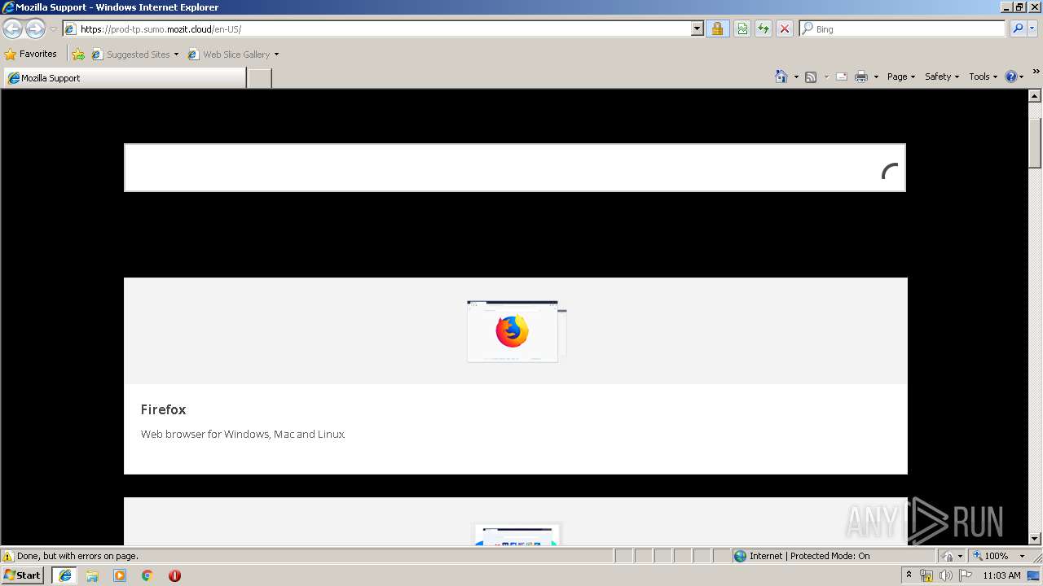1043x586 pixels.
Task: Click the network status tray icon
Action: tap(926, 576)
